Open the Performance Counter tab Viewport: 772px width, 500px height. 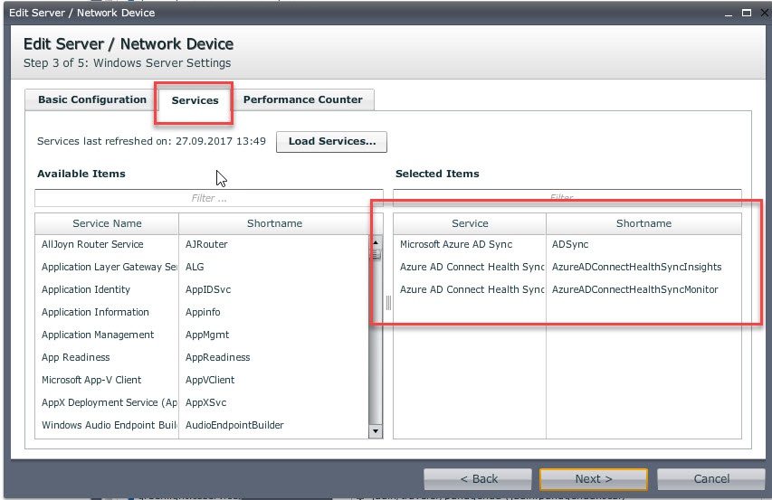tap(302, 100)
